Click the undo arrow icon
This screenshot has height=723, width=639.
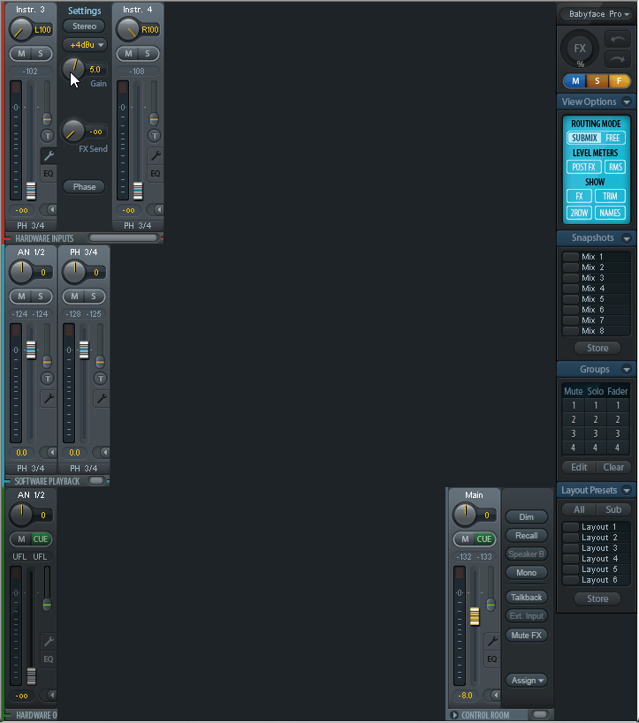tap(617, 40)
